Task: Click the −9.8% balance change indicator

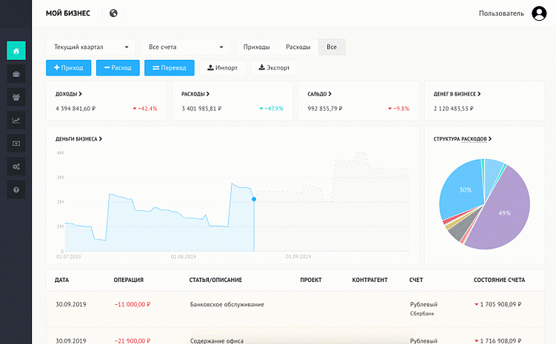Action: (x=399, y=109)
